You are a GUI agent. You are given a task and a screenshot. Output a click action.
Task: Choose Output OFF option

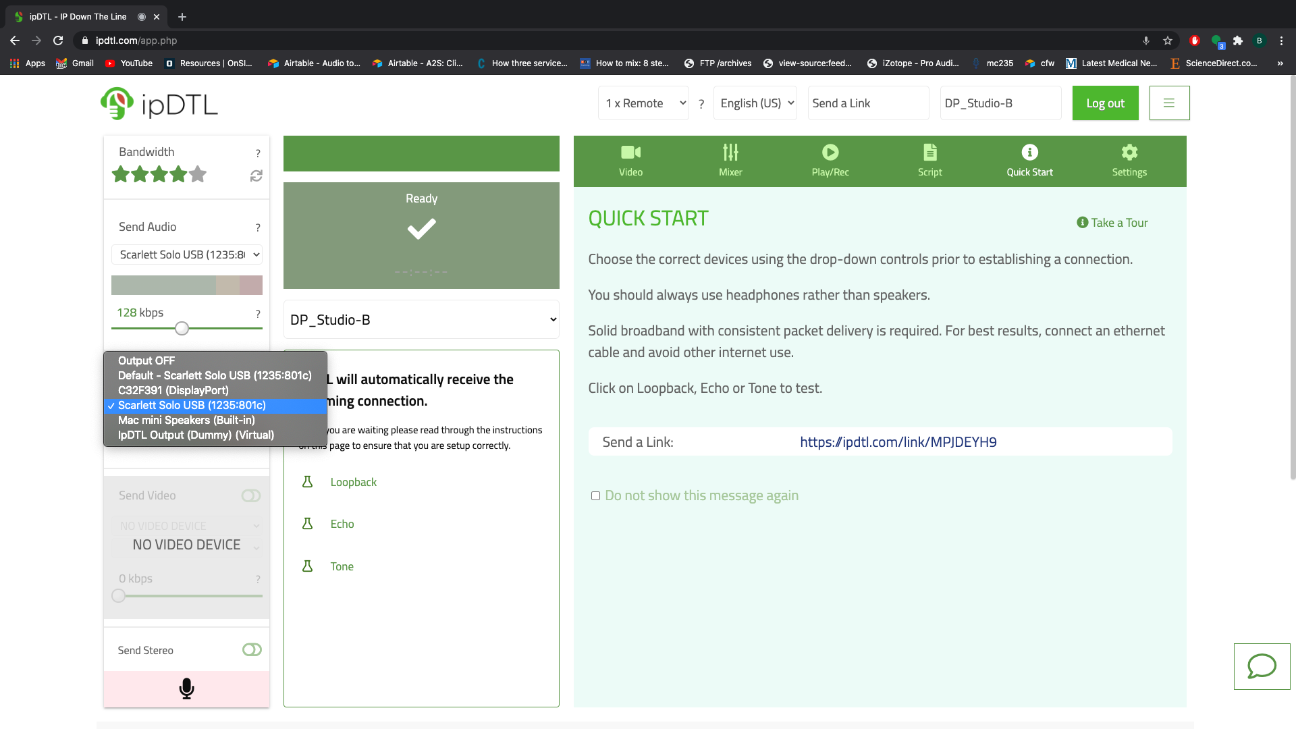[x=215, y=361]
